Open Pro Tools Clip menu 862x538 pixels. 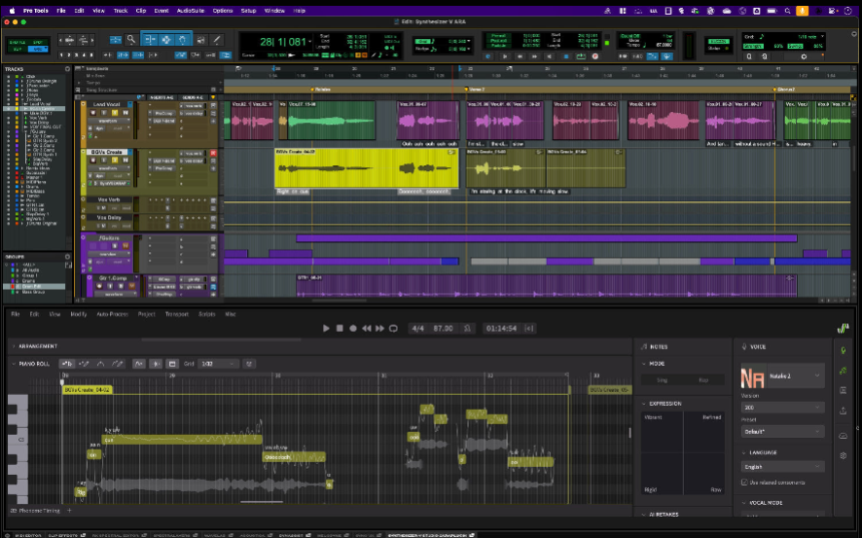coord(141,11)
